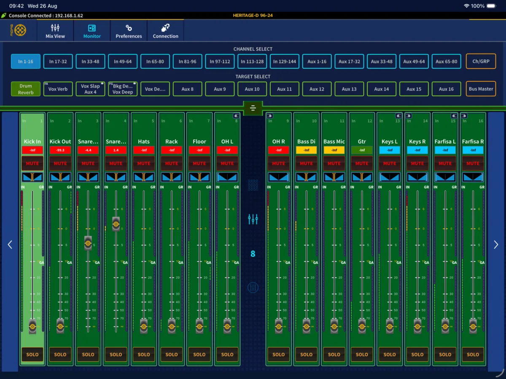Solo the OH R channel

click(x=279, y=355)
